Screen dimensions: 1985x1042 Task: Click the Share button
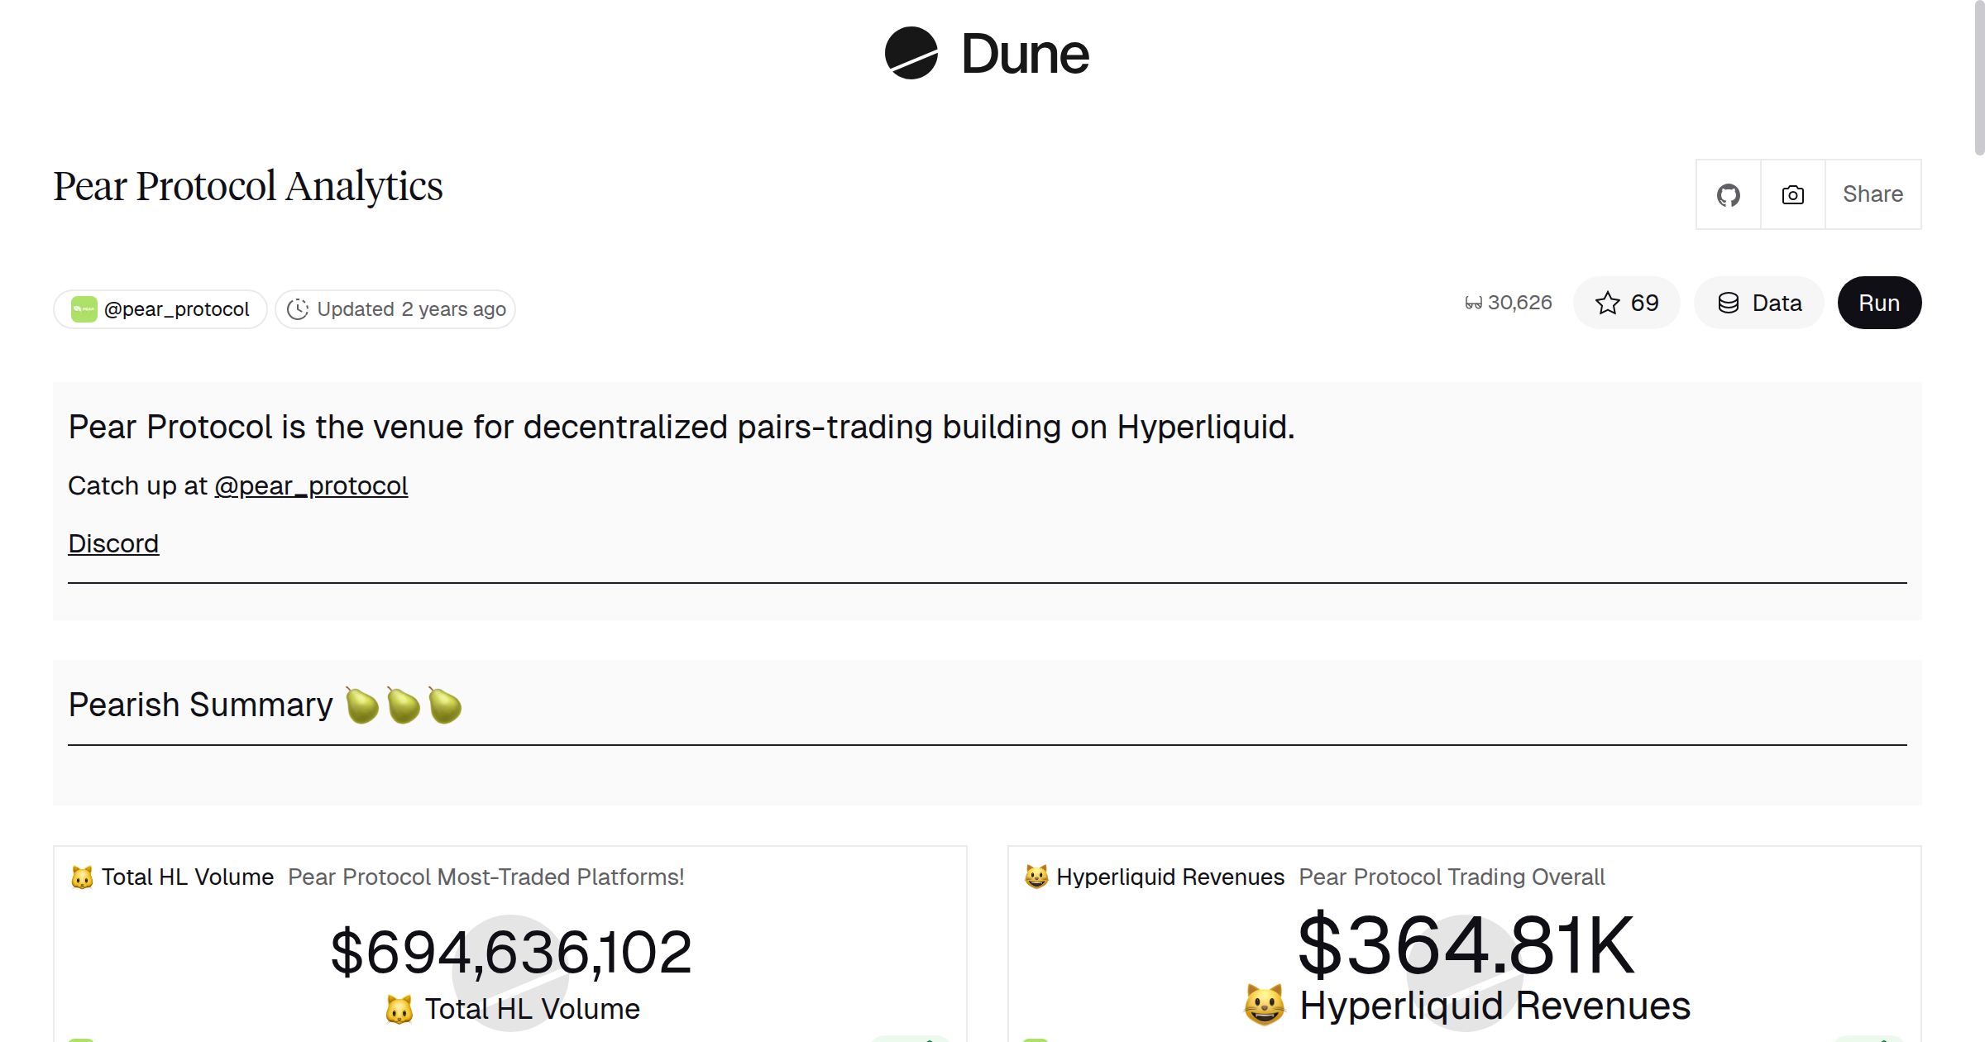click(1872, 194)
